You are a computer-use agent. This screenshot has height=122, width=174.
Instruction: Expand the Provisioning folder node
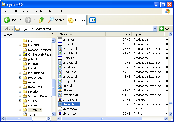tap(20, 73)
